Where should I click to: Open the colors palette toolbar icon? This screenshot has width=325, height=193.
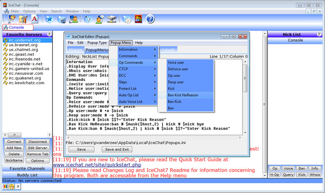point(11,19)
